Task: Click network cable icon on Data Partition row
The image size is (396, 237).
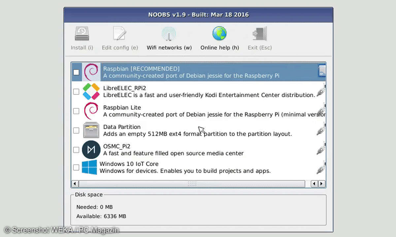Action: point(321,129)
